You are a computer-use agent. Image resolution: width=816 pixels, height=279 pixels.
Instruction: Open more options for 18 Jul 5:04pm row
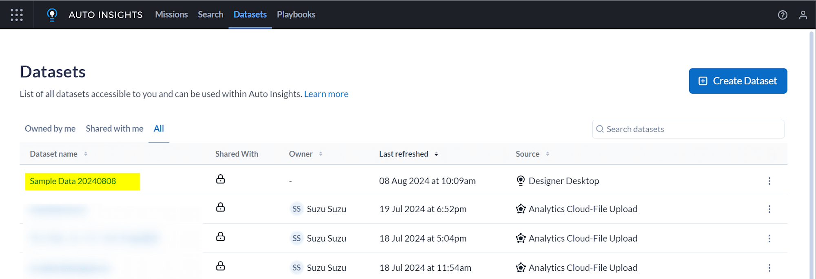pyautogui.click(x=769, y=238)
